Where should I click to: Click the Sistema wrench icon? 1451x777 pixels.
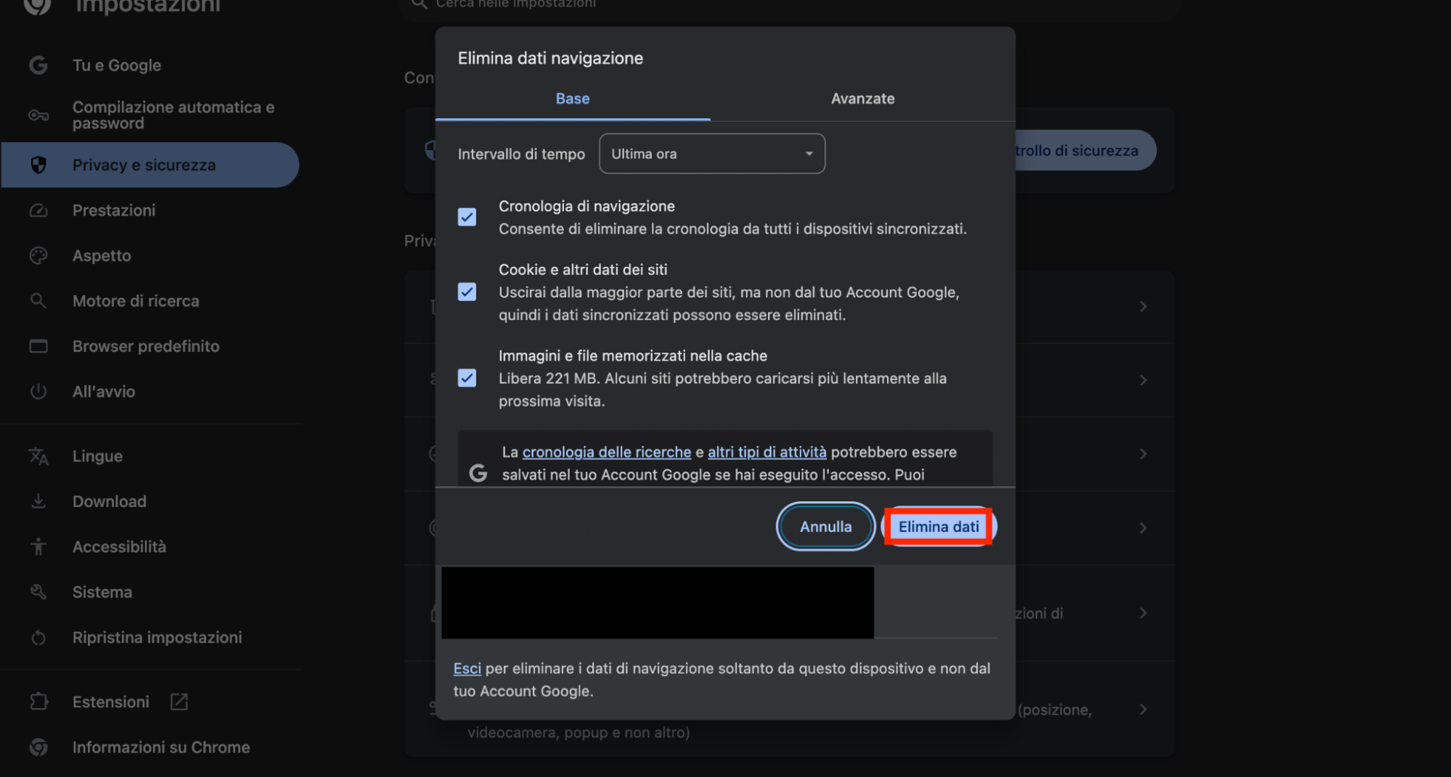click(x=38, y=591)
